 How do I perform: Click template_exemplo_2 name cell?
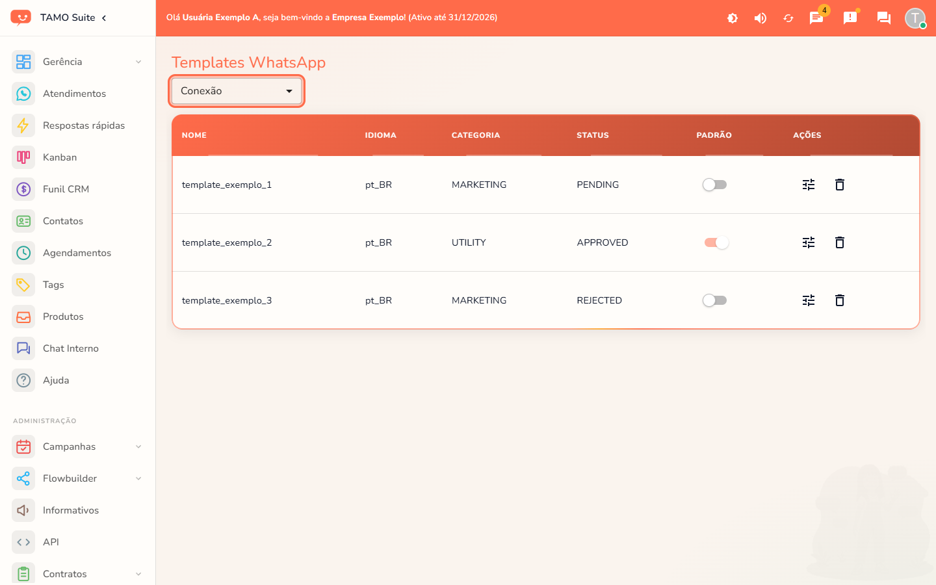[227, 242]
